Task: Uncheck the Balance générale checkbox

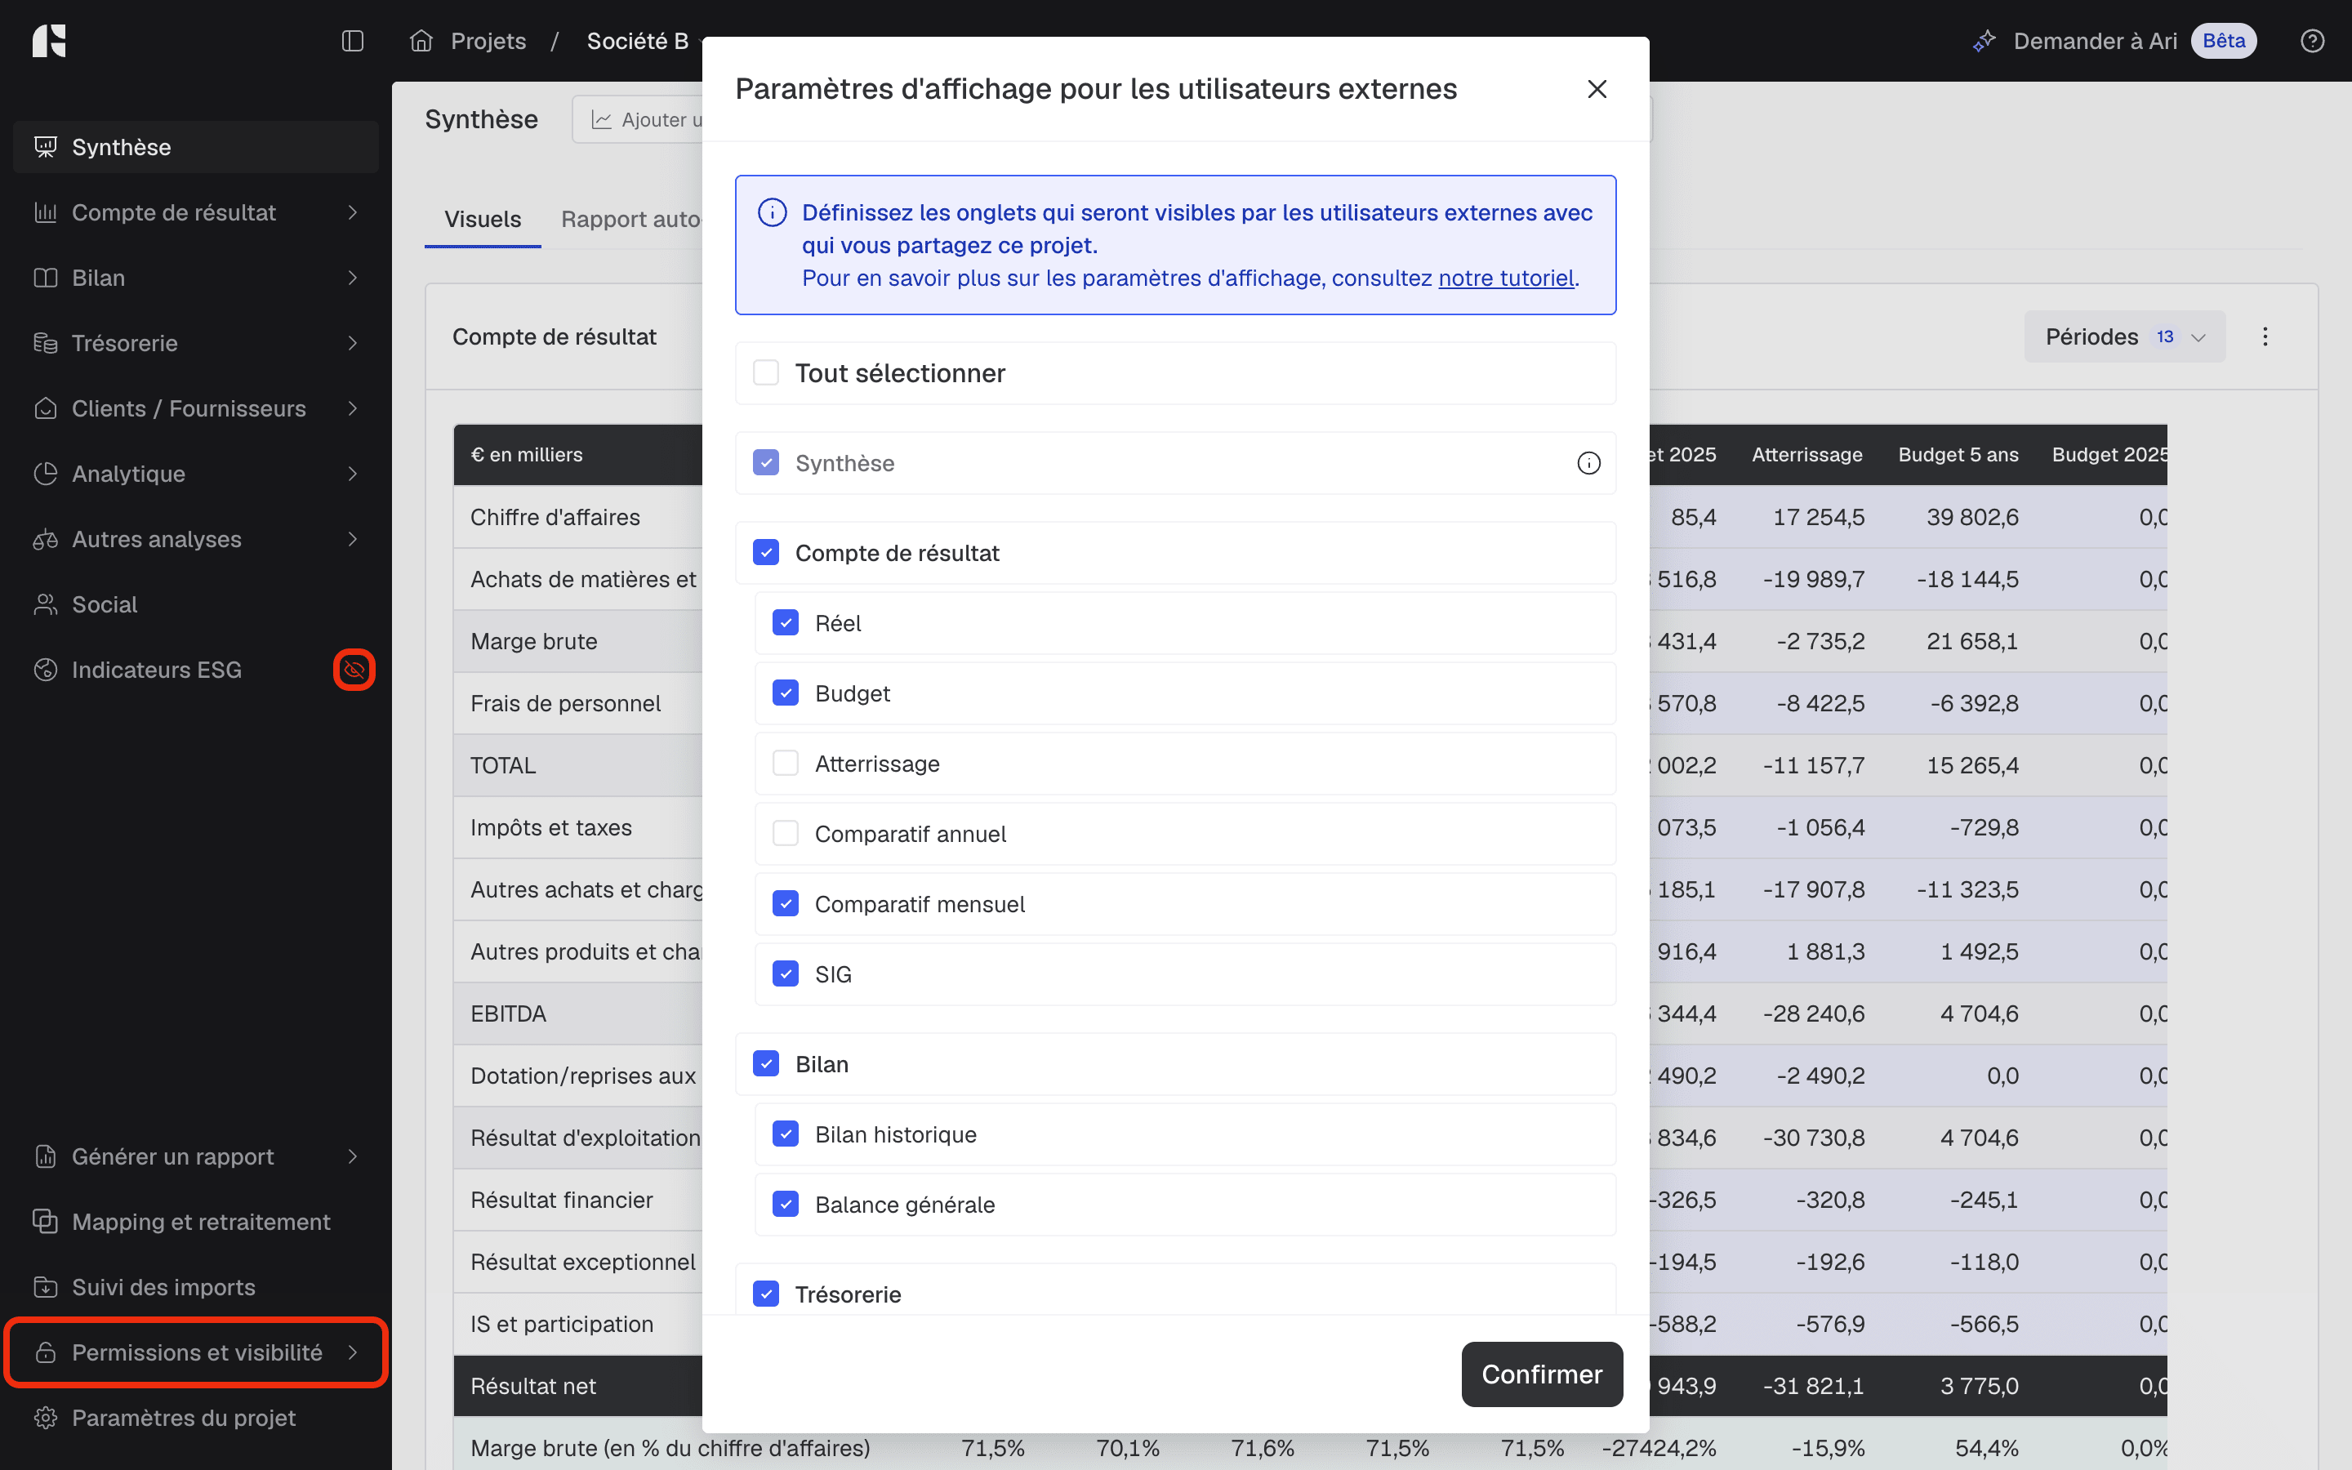Action: click(786, 1205)
